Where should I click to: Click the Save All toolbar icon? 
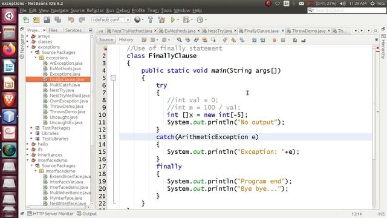pos(58,20)
